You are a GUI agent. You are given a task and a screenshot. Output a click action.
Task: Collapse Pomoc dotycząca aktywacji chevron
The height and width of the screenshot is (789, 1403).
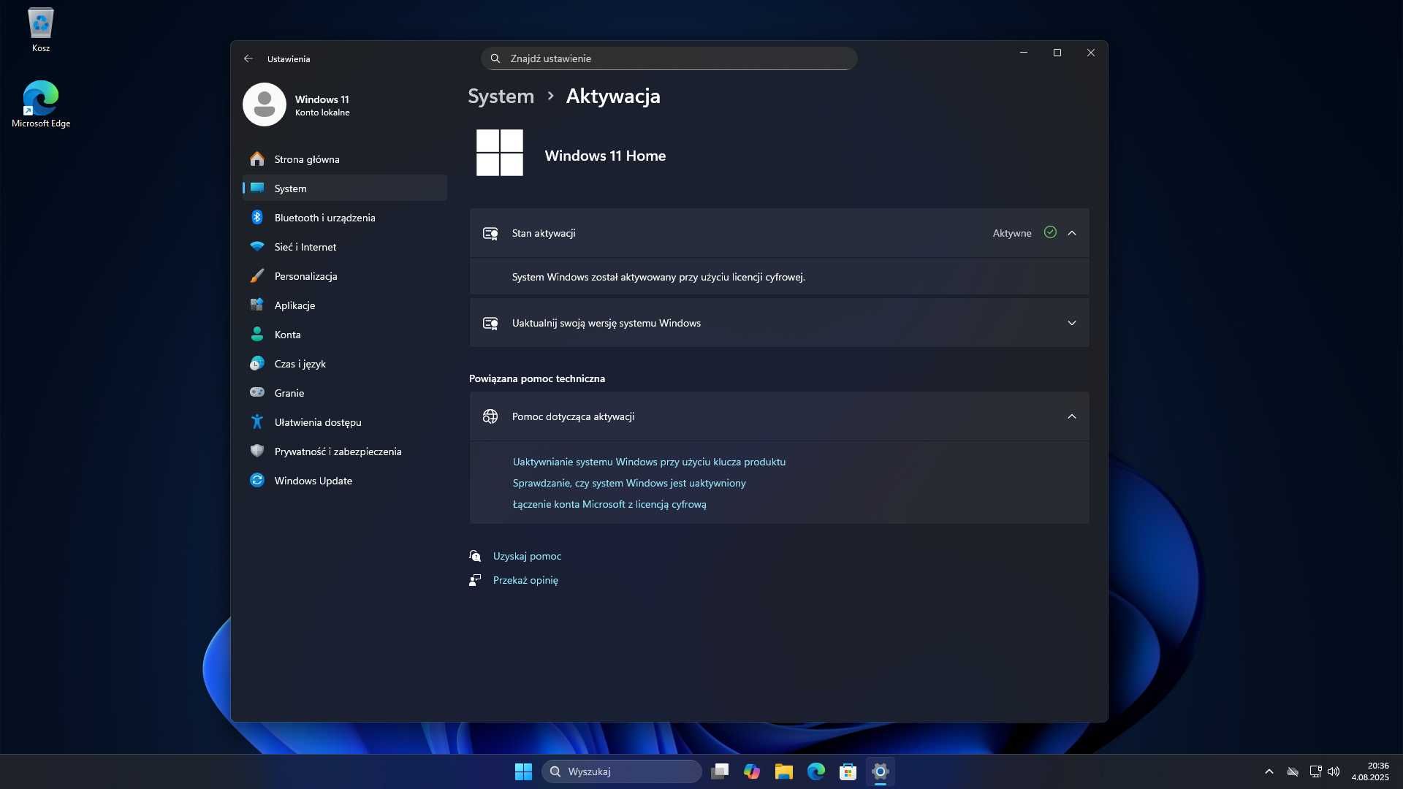click(1072, 416)
